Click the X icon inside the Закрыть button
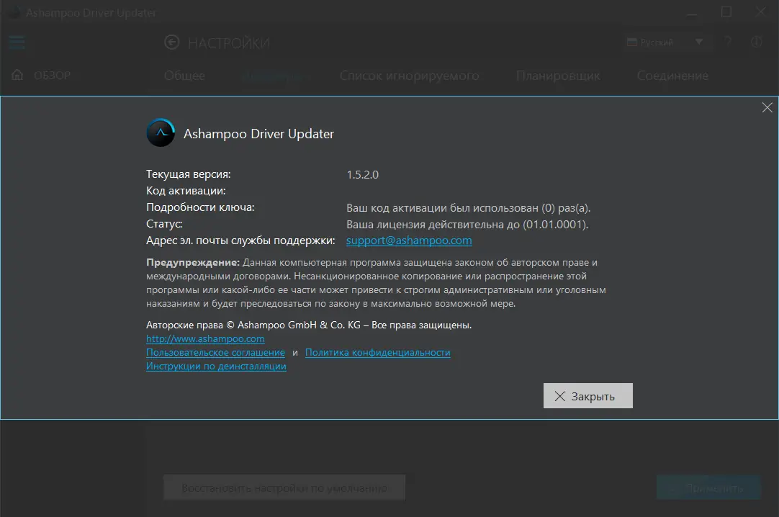This screenshot has width=779, height=517. click(x=559, y=395)
